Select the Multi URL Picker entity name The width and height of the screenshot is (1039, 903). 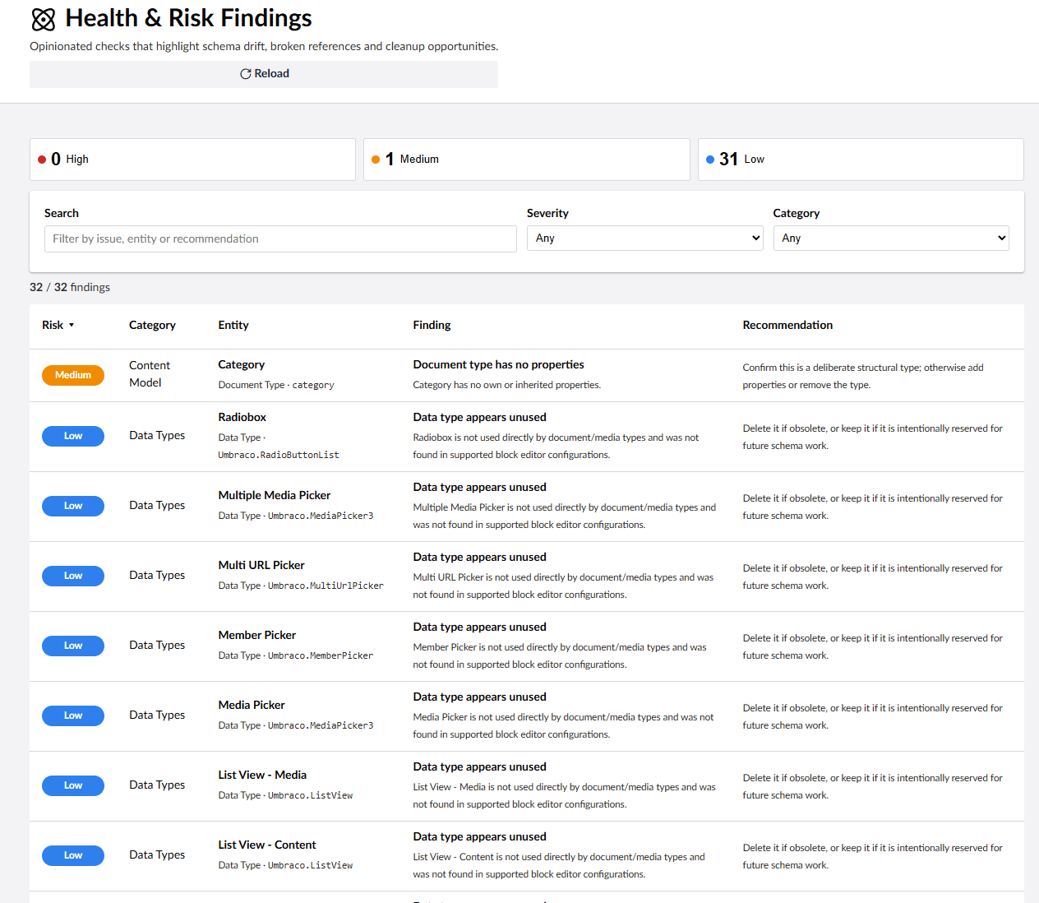coord(261,566)
